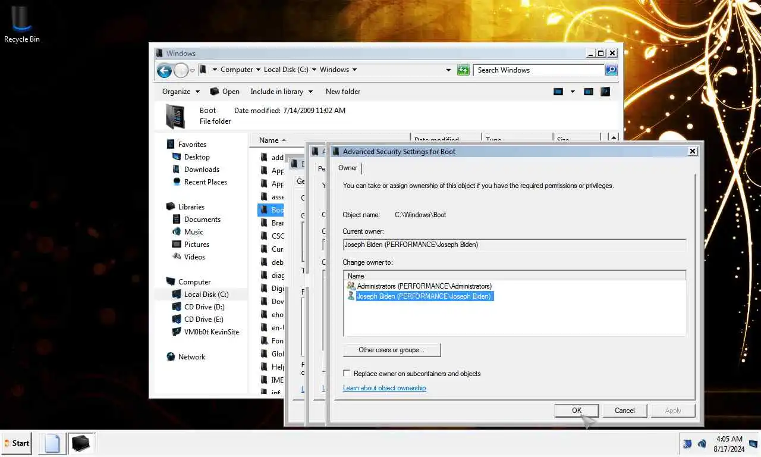The height and width of the screenshot is (457, 761).
Task: Click the Local Disk (C:) breadcrumb segment
Action: tap(286, 70)
